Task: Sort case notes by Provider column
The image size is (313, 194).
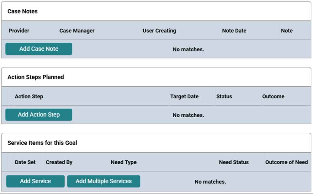Action: (19, 31)
